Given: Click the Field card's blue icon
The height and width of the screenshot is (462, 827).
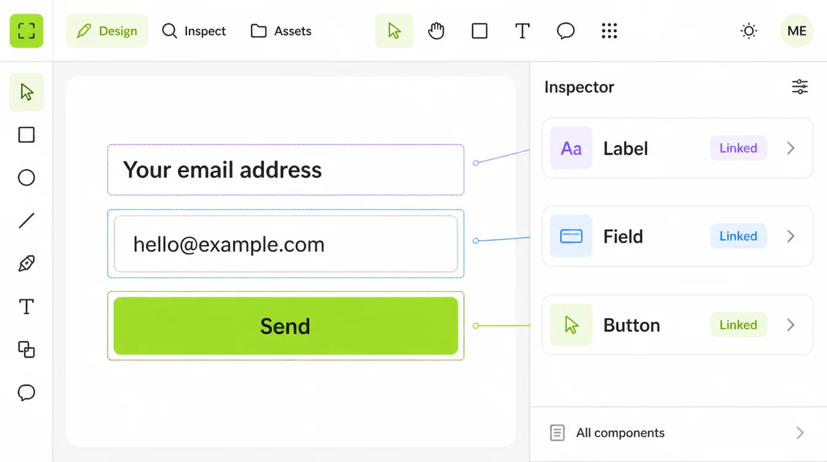Looking at the screenshot, I should point(571,236).
